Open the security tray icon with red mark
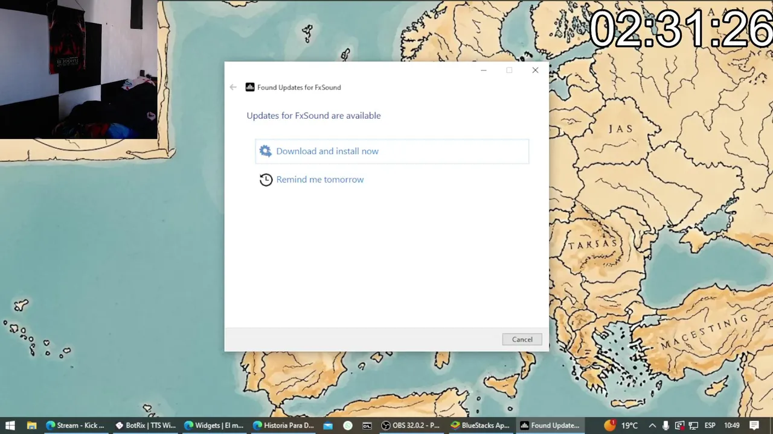This screenshot has height=434, width=773. 679,425
